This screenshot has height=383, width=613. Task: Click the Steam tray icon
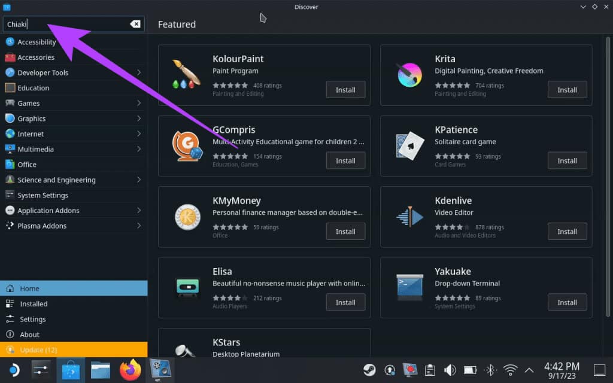point(369,370)
